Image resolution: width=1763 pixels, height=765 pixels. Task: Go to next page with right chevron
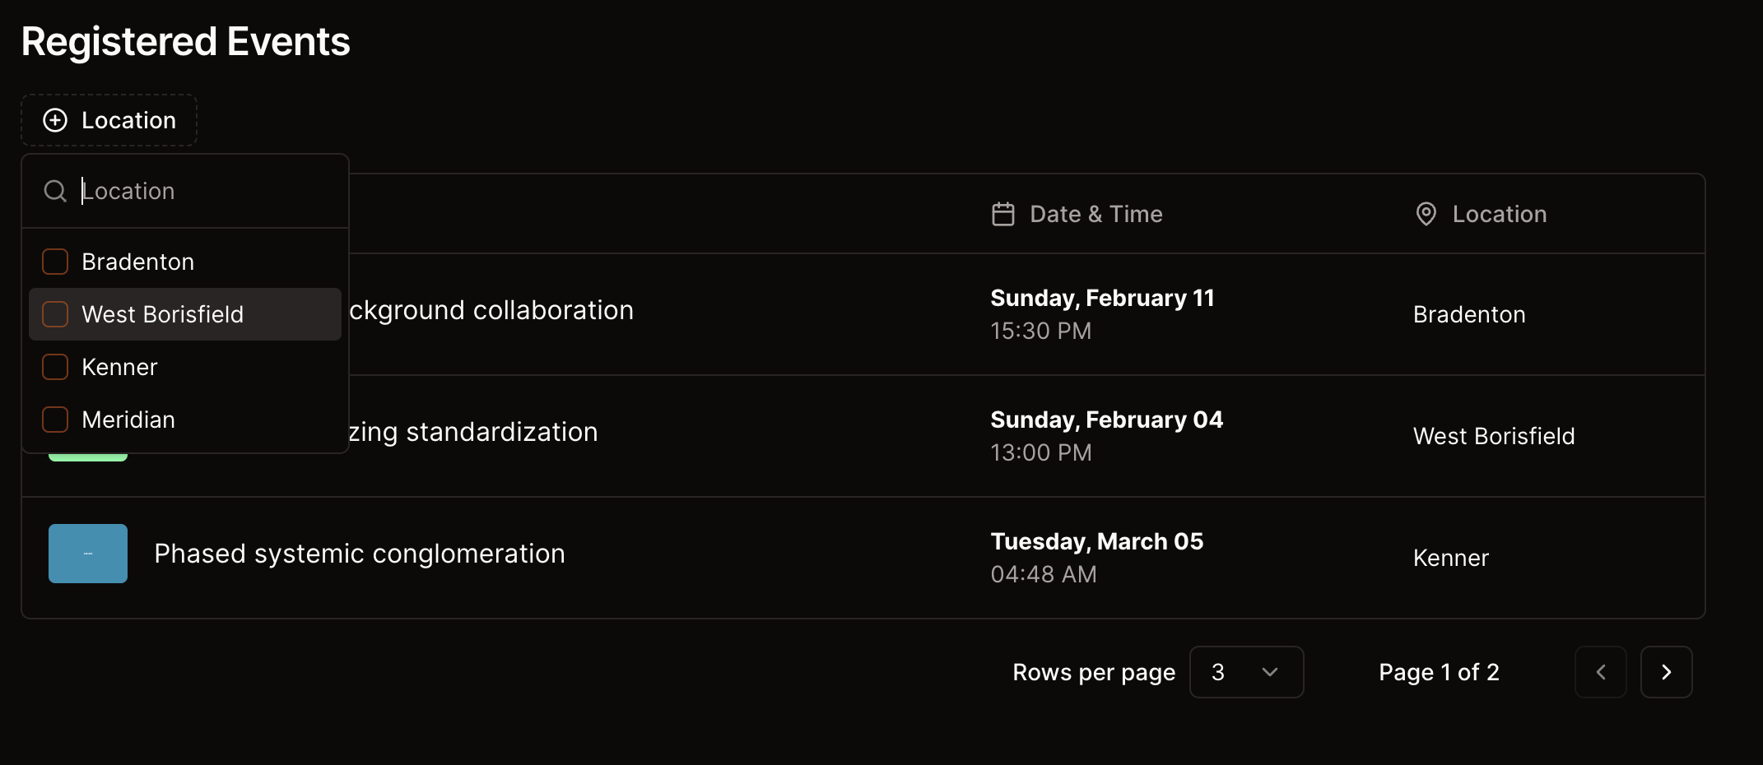coord(1666,672)
